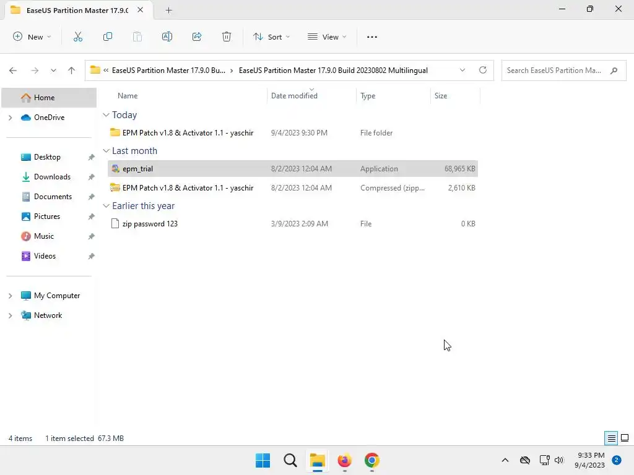Refresh the current folder view
Screen dimensions: 634x475
pyautogui.click(x=483, y=71)
